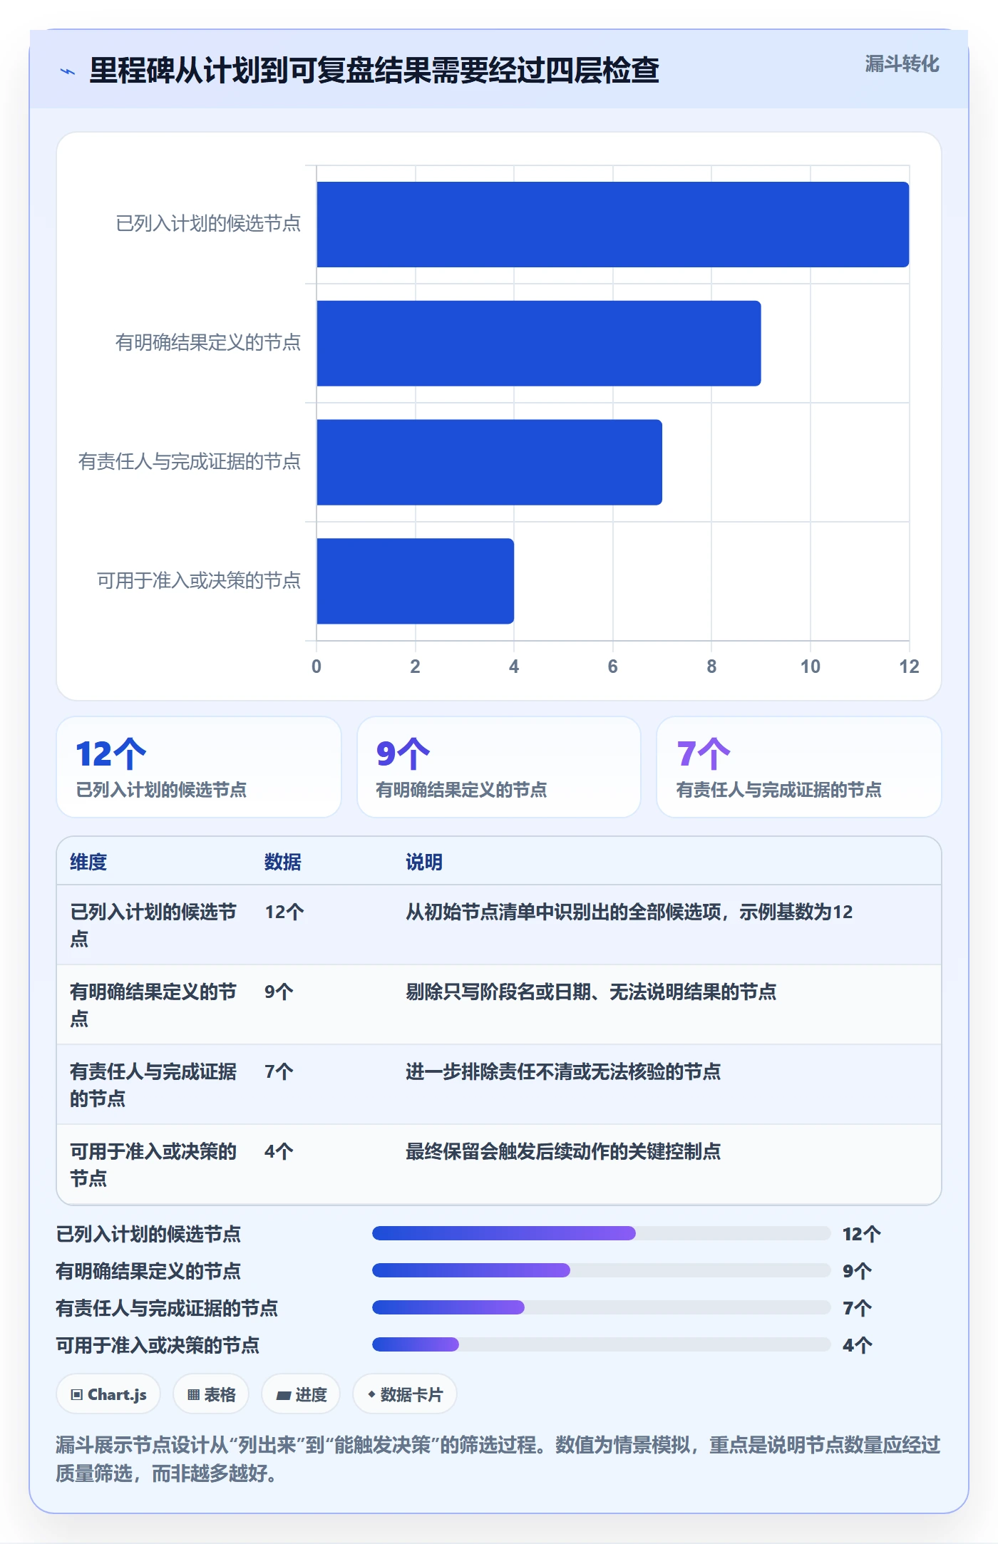Select the 表格 chip
The image size is (998, 1544).
pyautogui.click(x=211, y=1394)
